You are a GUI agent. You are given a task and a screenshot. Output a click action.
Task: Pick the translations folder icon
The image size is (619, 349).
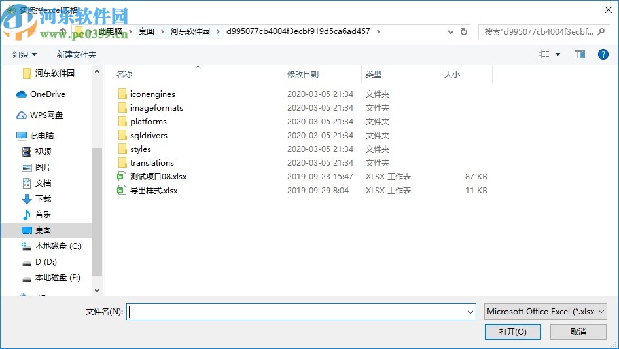pyautogui.click(x=122, y=163)
